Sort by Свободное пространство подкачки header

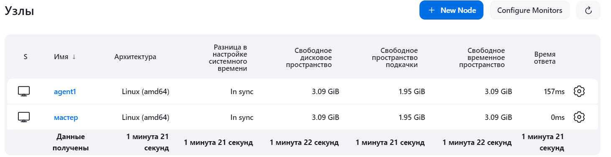395,57
